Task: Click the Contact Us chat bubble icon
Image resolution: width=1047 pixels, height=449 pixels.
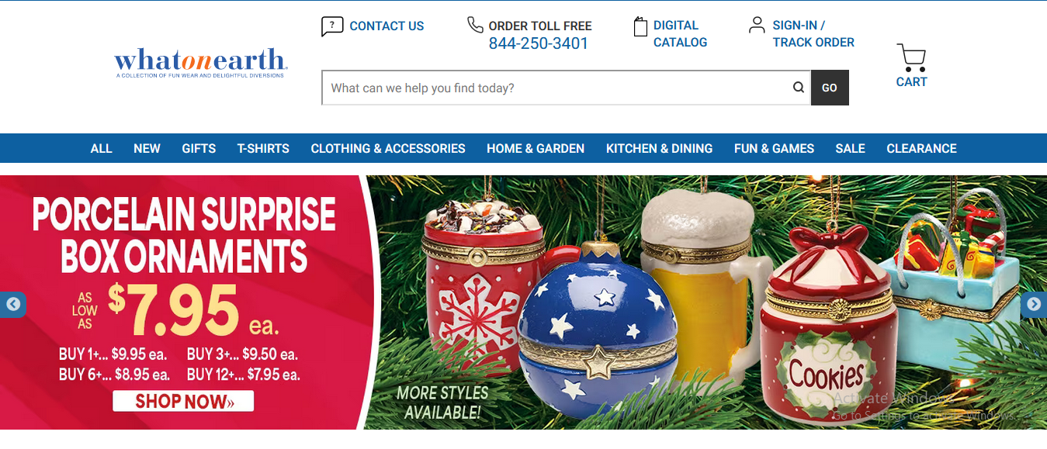Action: click(x=332, y=26)
